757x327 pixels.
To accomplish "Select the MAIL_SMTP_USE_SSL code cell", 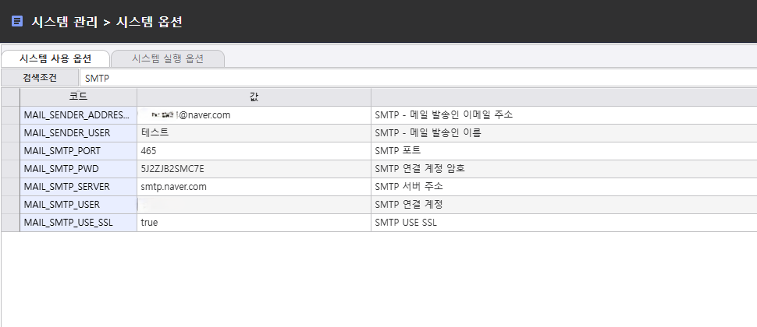I will [x=78, y=222].
